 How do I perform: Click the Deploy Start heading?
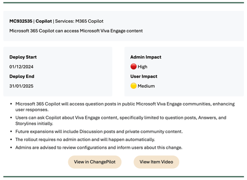click(23, 57)
